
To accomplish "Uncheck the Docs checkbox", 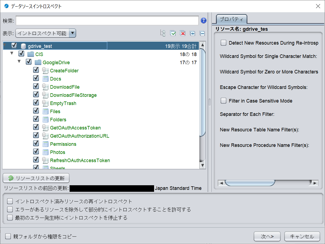I will click(x=36, y=78).
